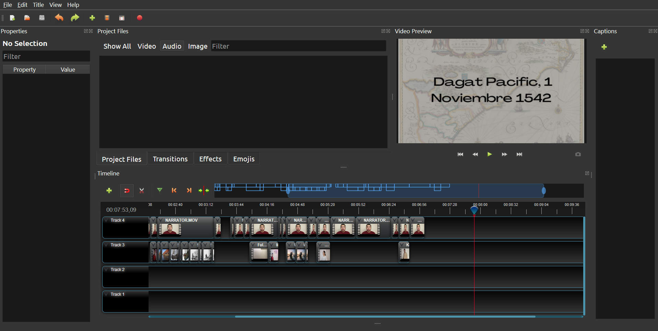Screen dimensions: 658x331
Task: Toggle snapping in the timeline
Action: point(127,191)
